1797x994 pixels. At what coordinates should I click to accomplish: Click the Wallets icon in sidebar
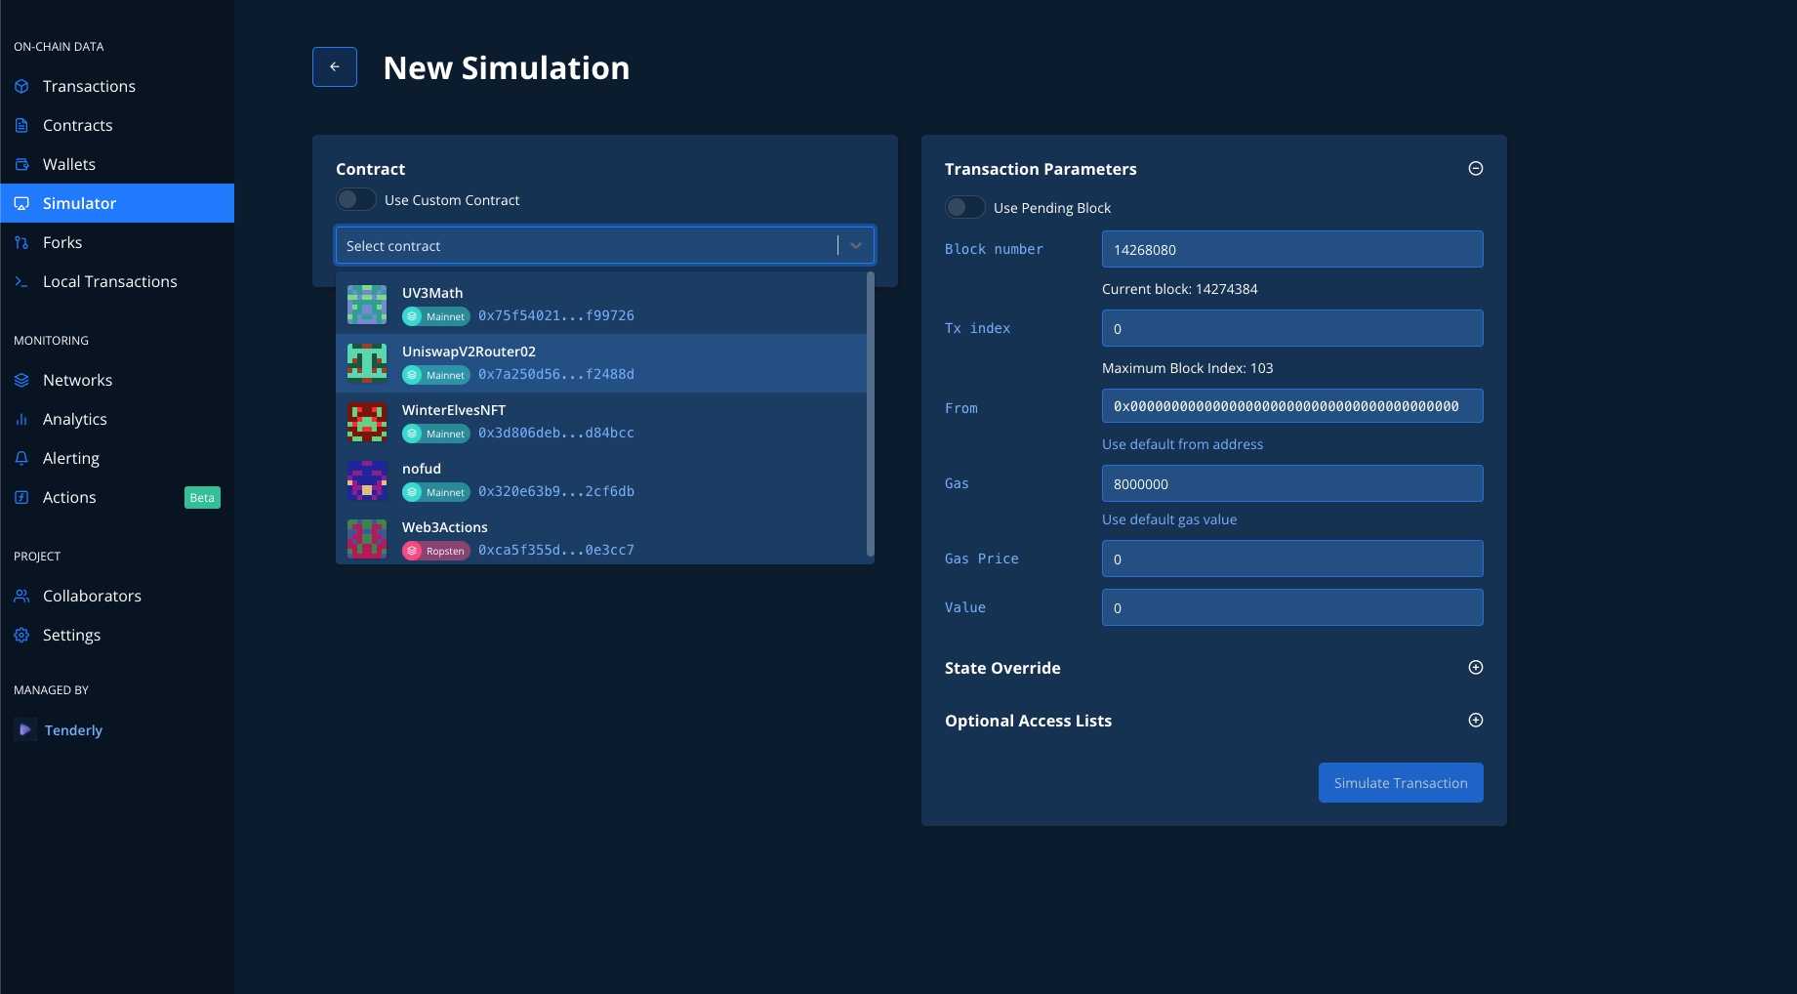point(21,164)
